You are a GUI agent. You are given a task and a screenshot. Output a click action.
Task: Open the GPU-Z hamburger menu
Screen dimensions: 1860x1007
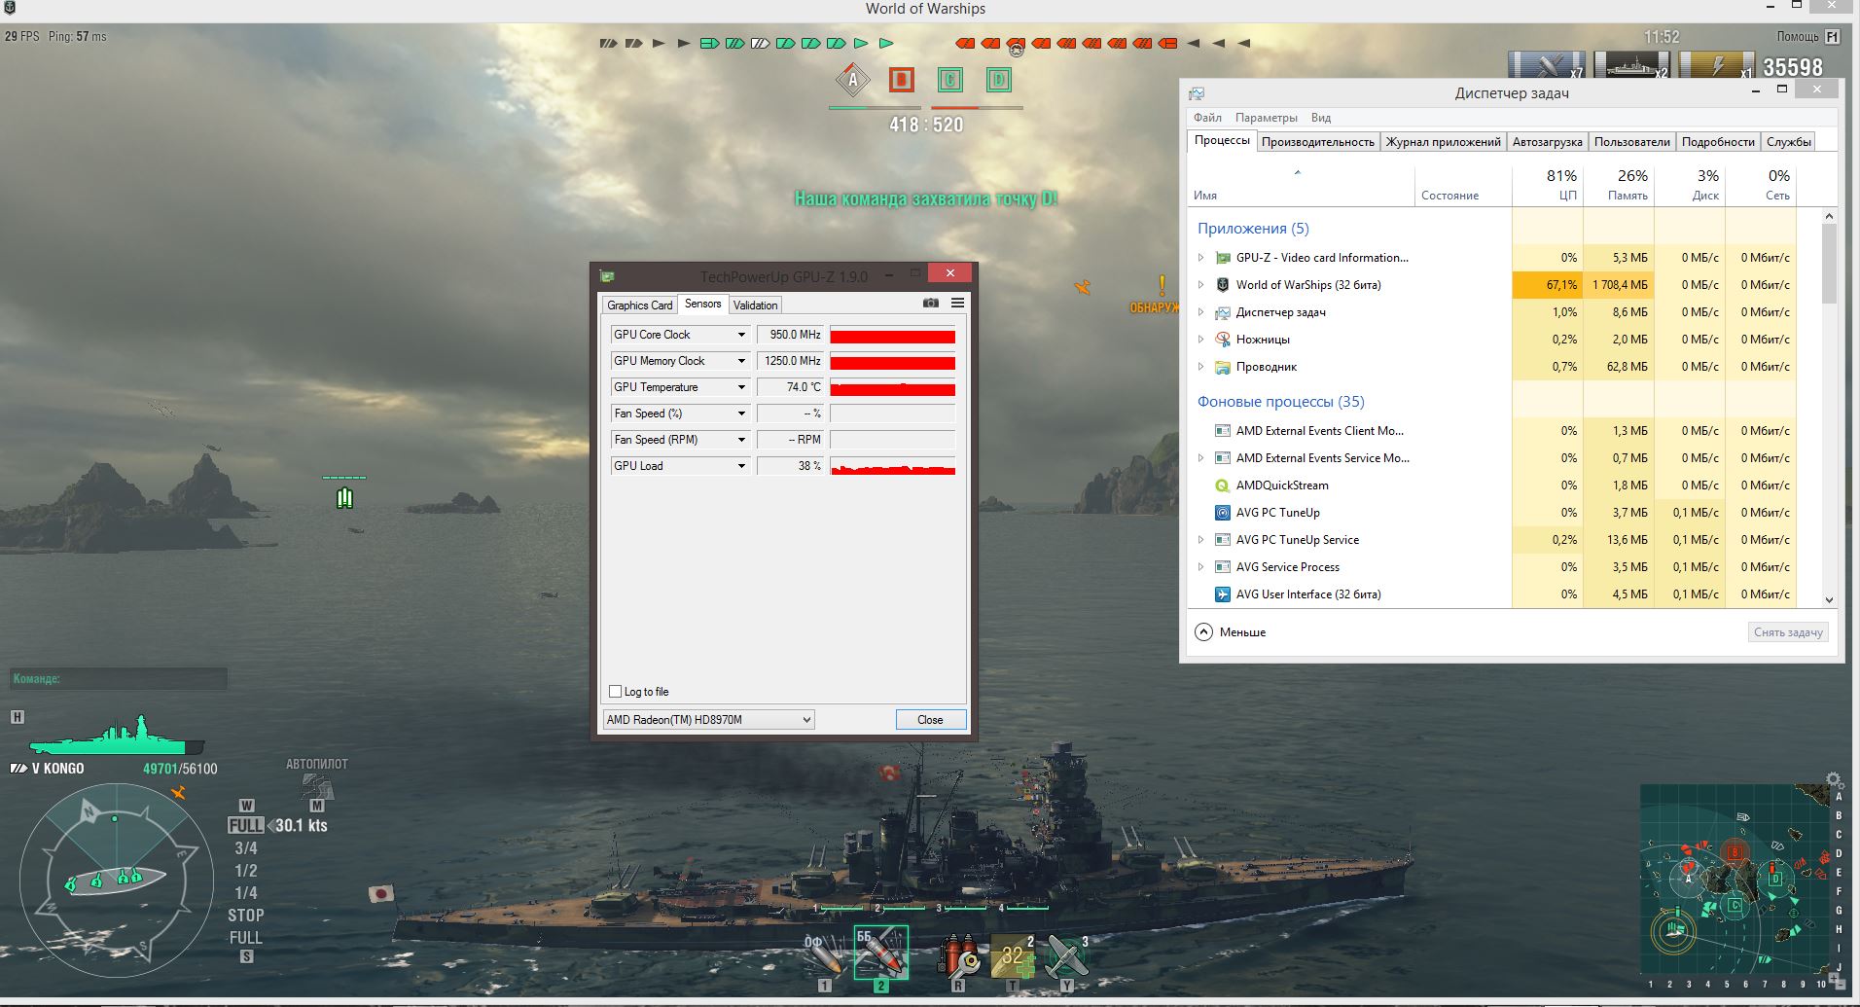coord(957,304)
